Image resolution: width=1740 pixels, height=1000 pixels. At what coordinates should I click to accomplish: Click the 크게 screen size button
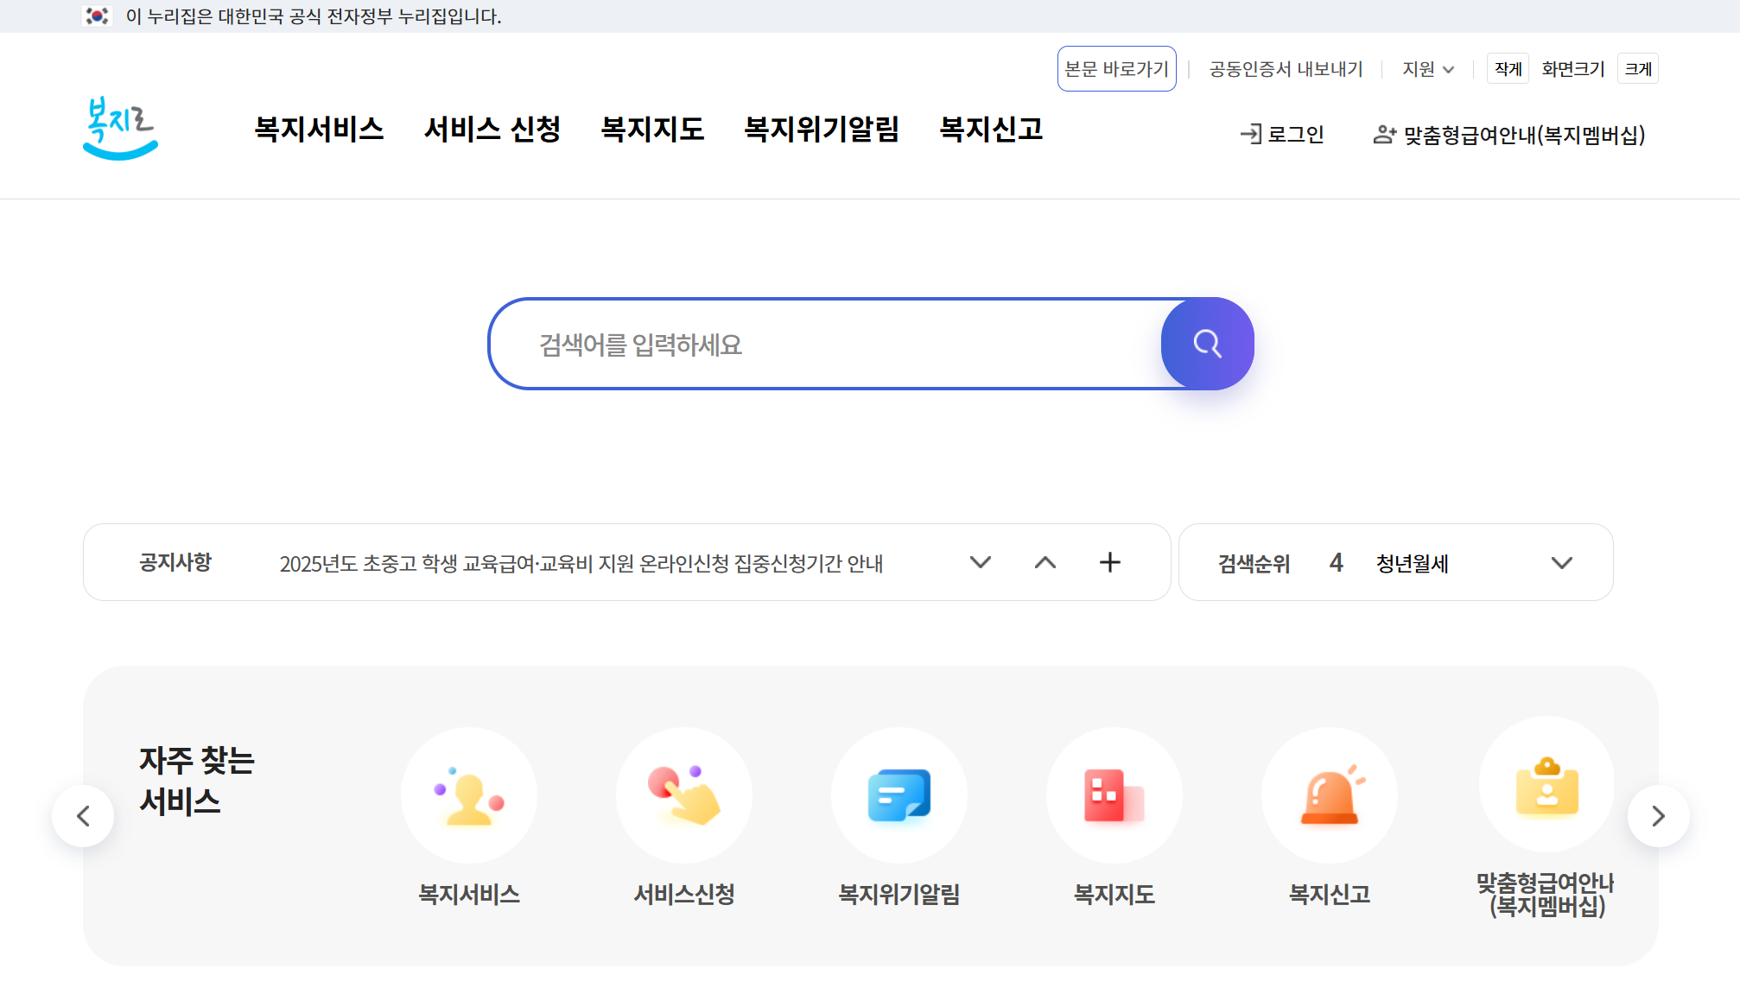tap(1637, 69)
